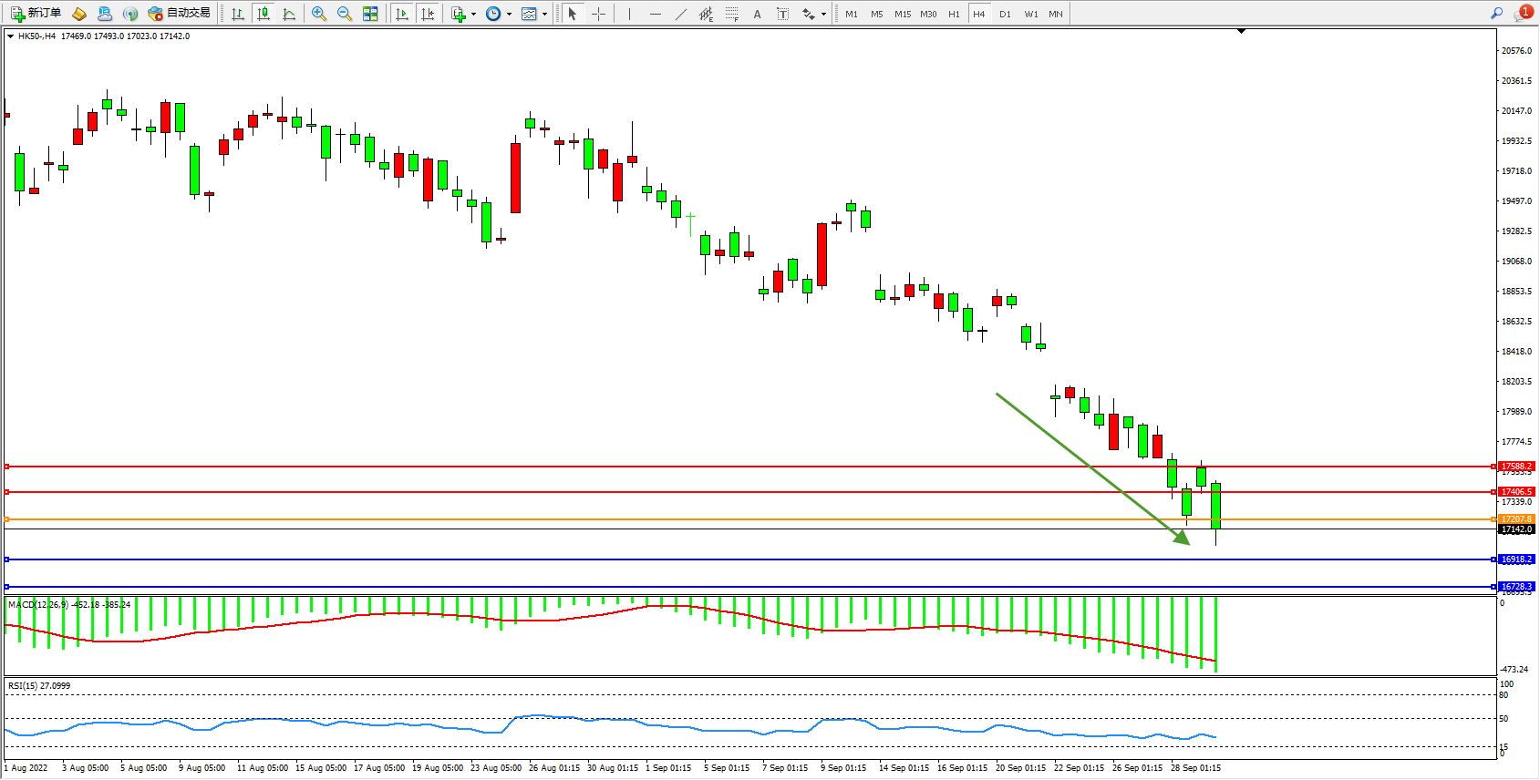Image resolution: width=1540 pixels, height=780 pixels.
Task: Select the text label tool
Action: click(x=782, y=14)
